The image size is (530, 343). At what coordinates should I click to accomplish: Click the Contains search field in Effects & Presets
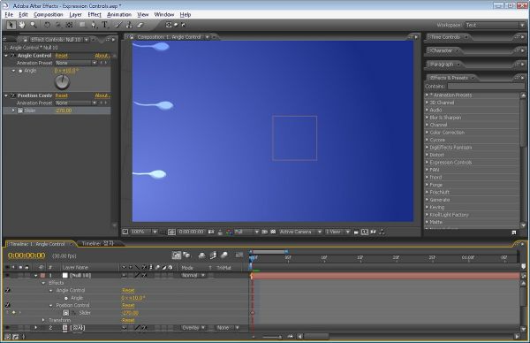pyautogui.click(x=486, y=87)
